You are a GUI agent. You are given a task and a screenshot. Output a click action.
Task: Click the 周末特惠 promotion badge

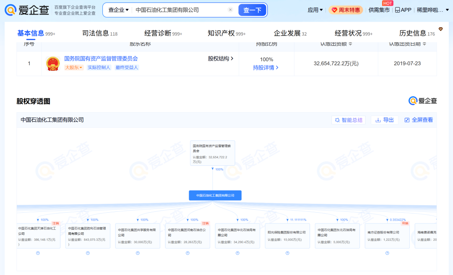[346, 10]
